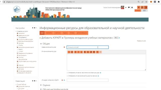Click the eye icon orange header button
Viewport: 161px width, 90px height.
point(146,7)
